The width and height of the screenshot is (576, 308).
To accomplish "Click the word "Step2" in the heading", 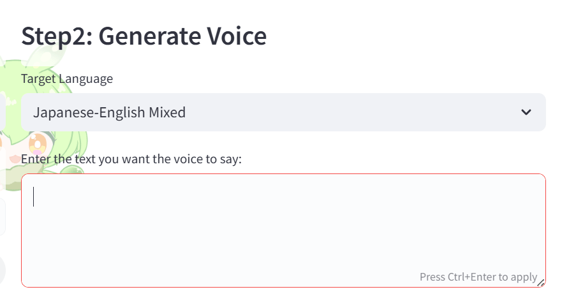I will click(56, 36).
